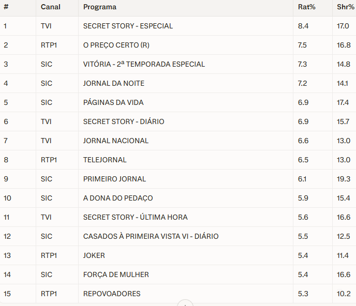
Task: Select the O PREÇO CERTO (R) program
Action: point(116,45)
